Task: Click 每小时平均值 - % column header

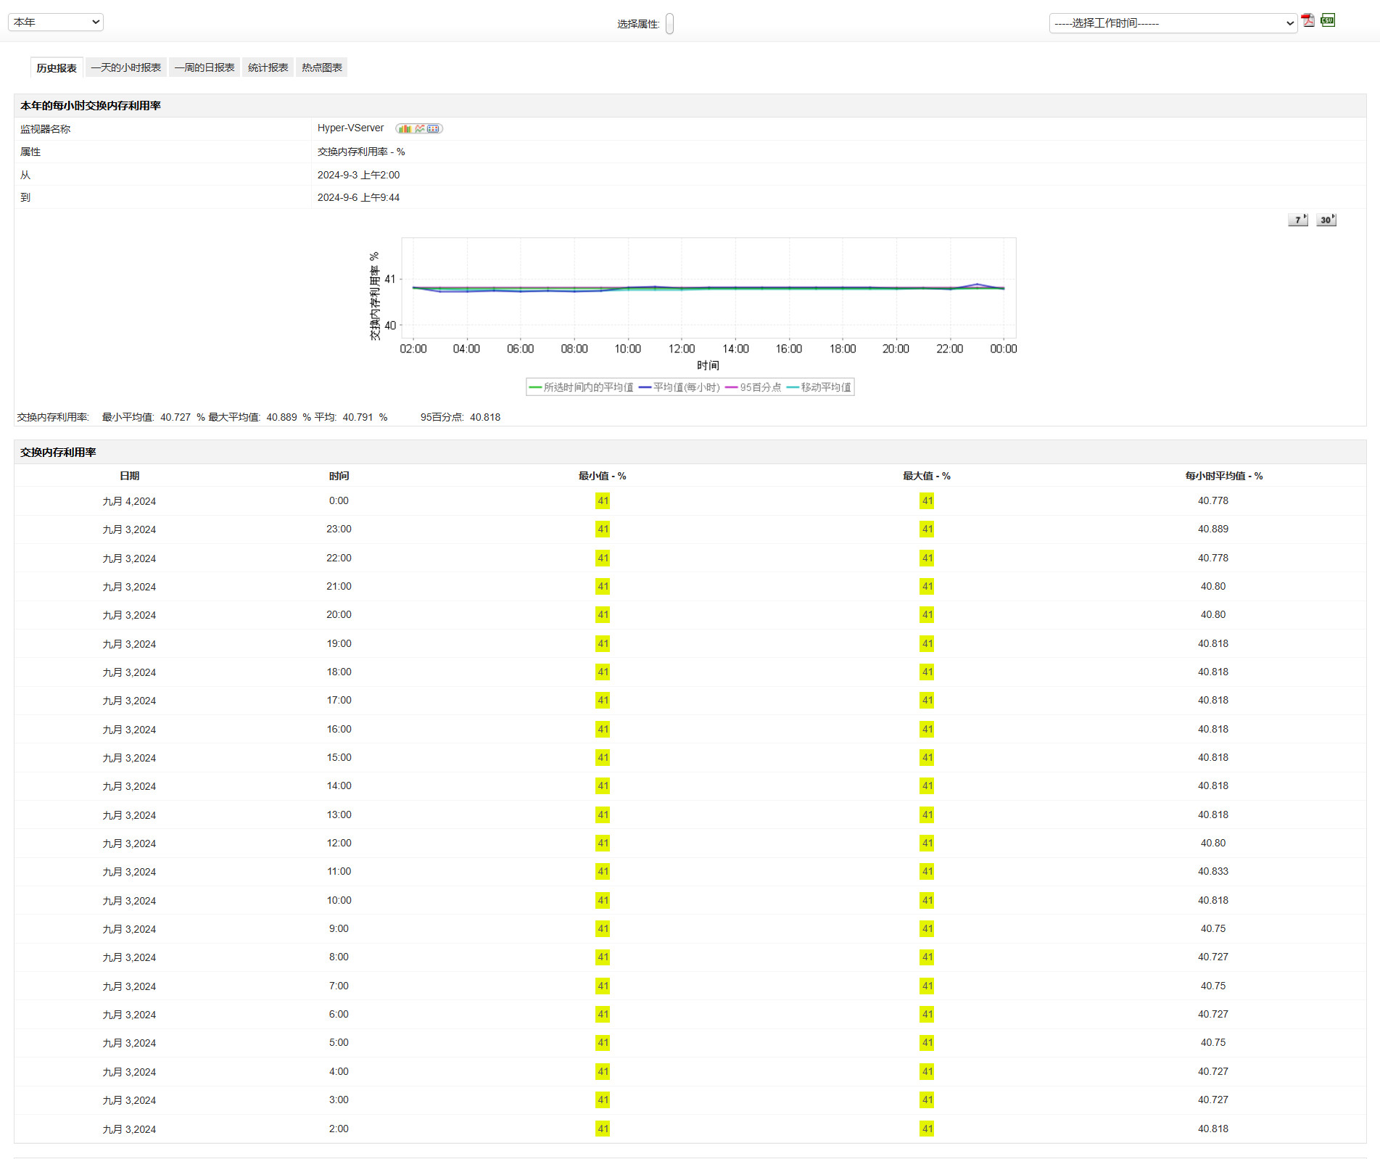Action: click(x=1223, y=476)
